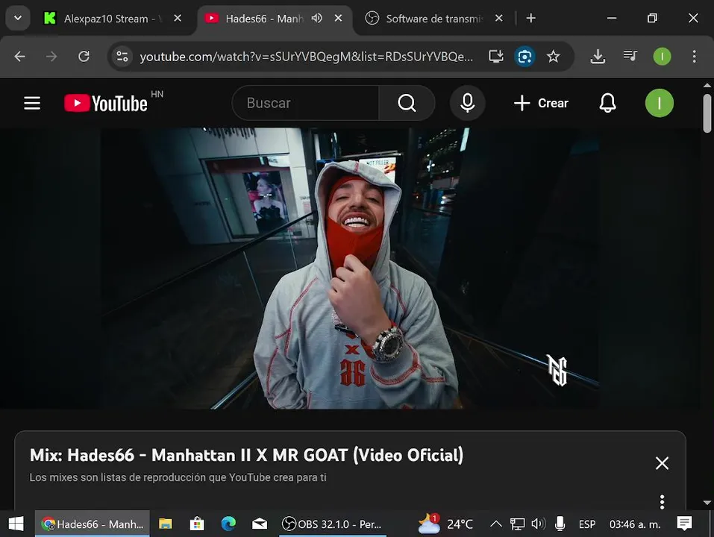Click the microphone tray icon
This screenshot has width=714, height=537.
[x=560, y=524]
